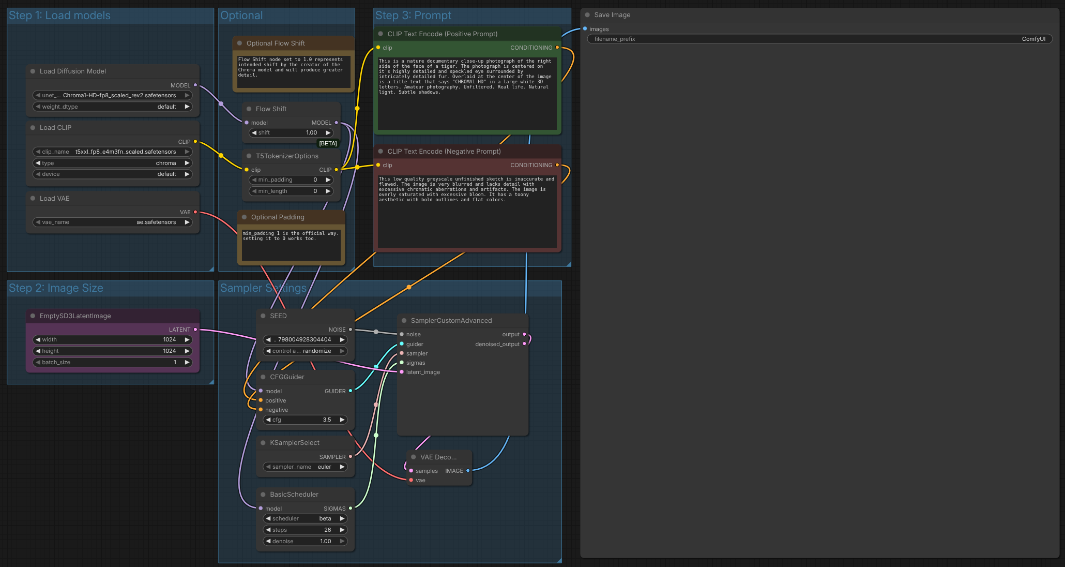This screenshot has height=567, width=1065.
Task: Open the scheduler beta dropdown
Action: (x=305, y=518)
